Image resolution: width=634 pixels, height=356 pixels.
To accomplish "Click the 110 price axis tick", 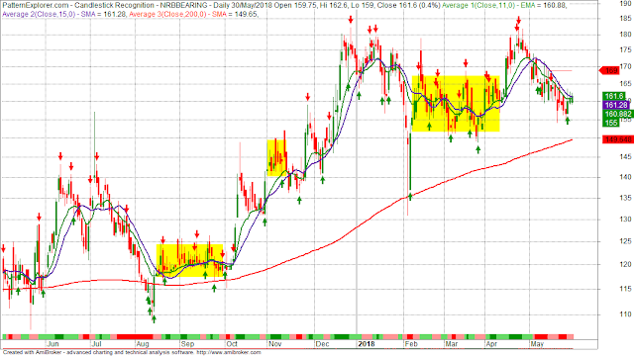I will [625, 314].
